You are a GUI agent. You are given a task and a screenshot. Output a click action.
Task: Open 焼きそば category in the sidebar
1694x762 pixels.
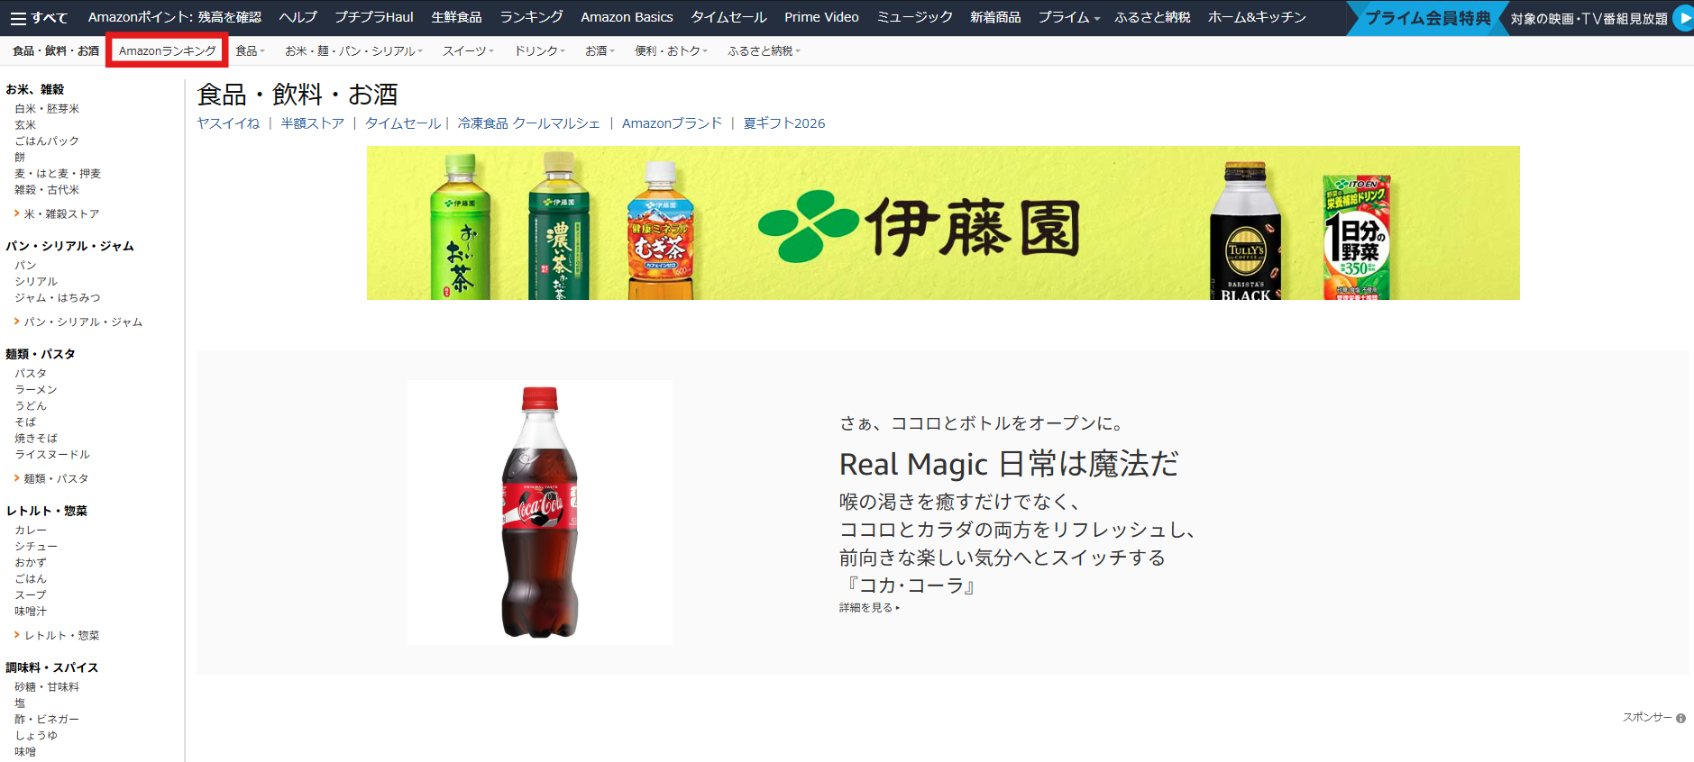pos(36,439)
